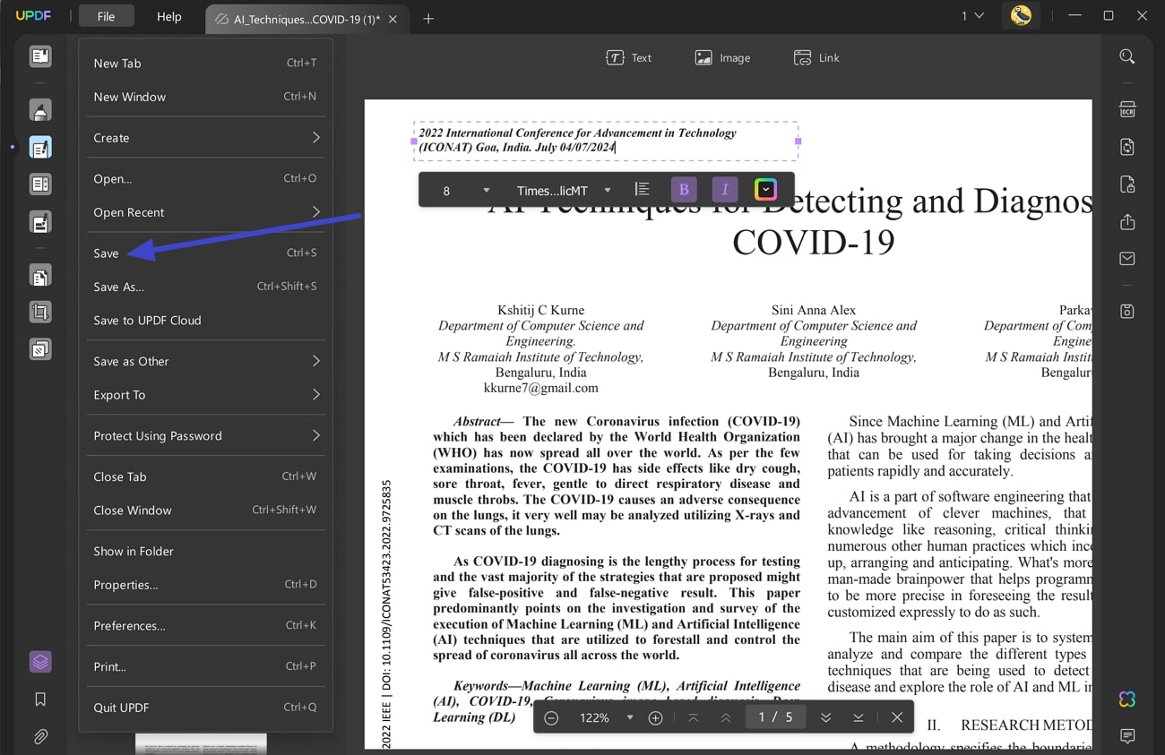Screen dimensions: 1165x755
Task: Select the Text editing tool
Action: pos(629,57)
